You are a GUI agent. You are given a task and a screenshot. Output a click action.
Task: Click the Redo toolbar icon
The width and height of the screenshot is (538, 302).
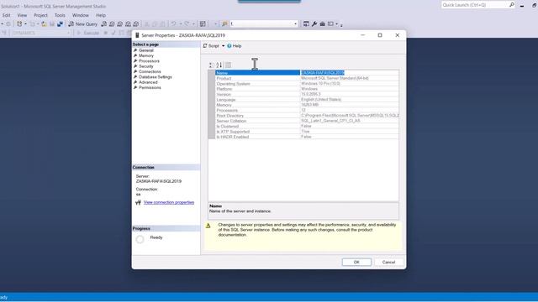pos(187,24)
